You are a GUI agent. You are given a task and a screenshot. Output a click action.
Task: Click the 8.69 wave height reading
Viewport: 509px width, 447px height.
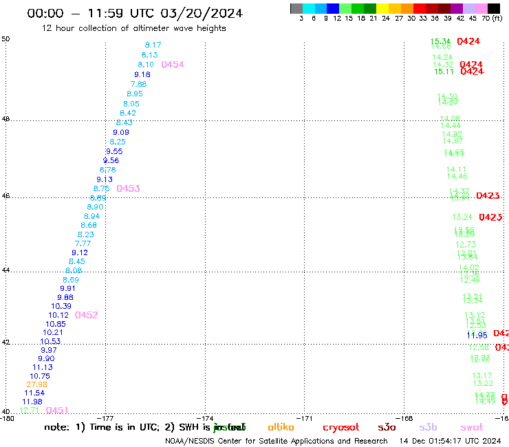[70, 280]
